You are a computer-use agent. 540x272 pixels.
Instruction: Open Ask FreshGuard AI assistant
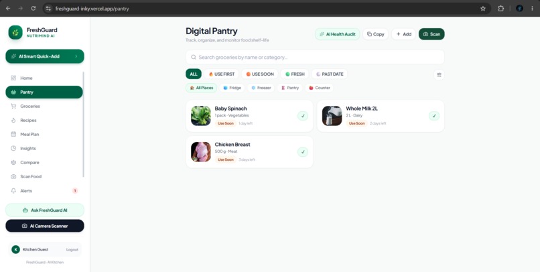coord(45,210)
